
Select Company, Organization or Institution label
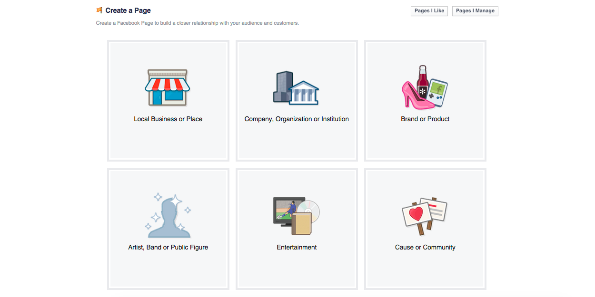tap(297, 119)
